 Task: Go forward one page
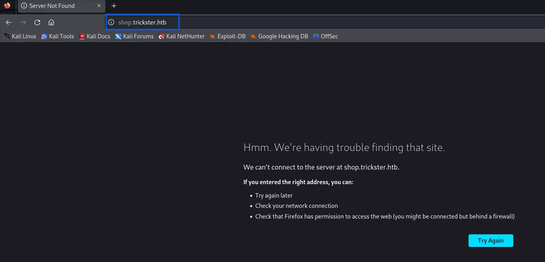[x=23, y=23]
